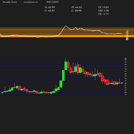Select the close value 'C: 42.01'

[50, 11]
